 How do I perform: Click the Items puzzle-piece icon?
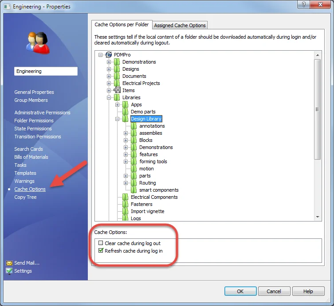117,90
